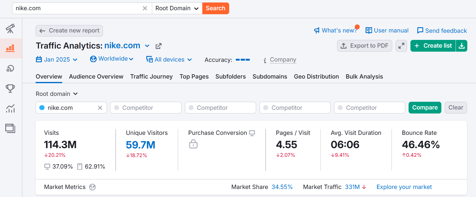Click Explore your market link

404,187
